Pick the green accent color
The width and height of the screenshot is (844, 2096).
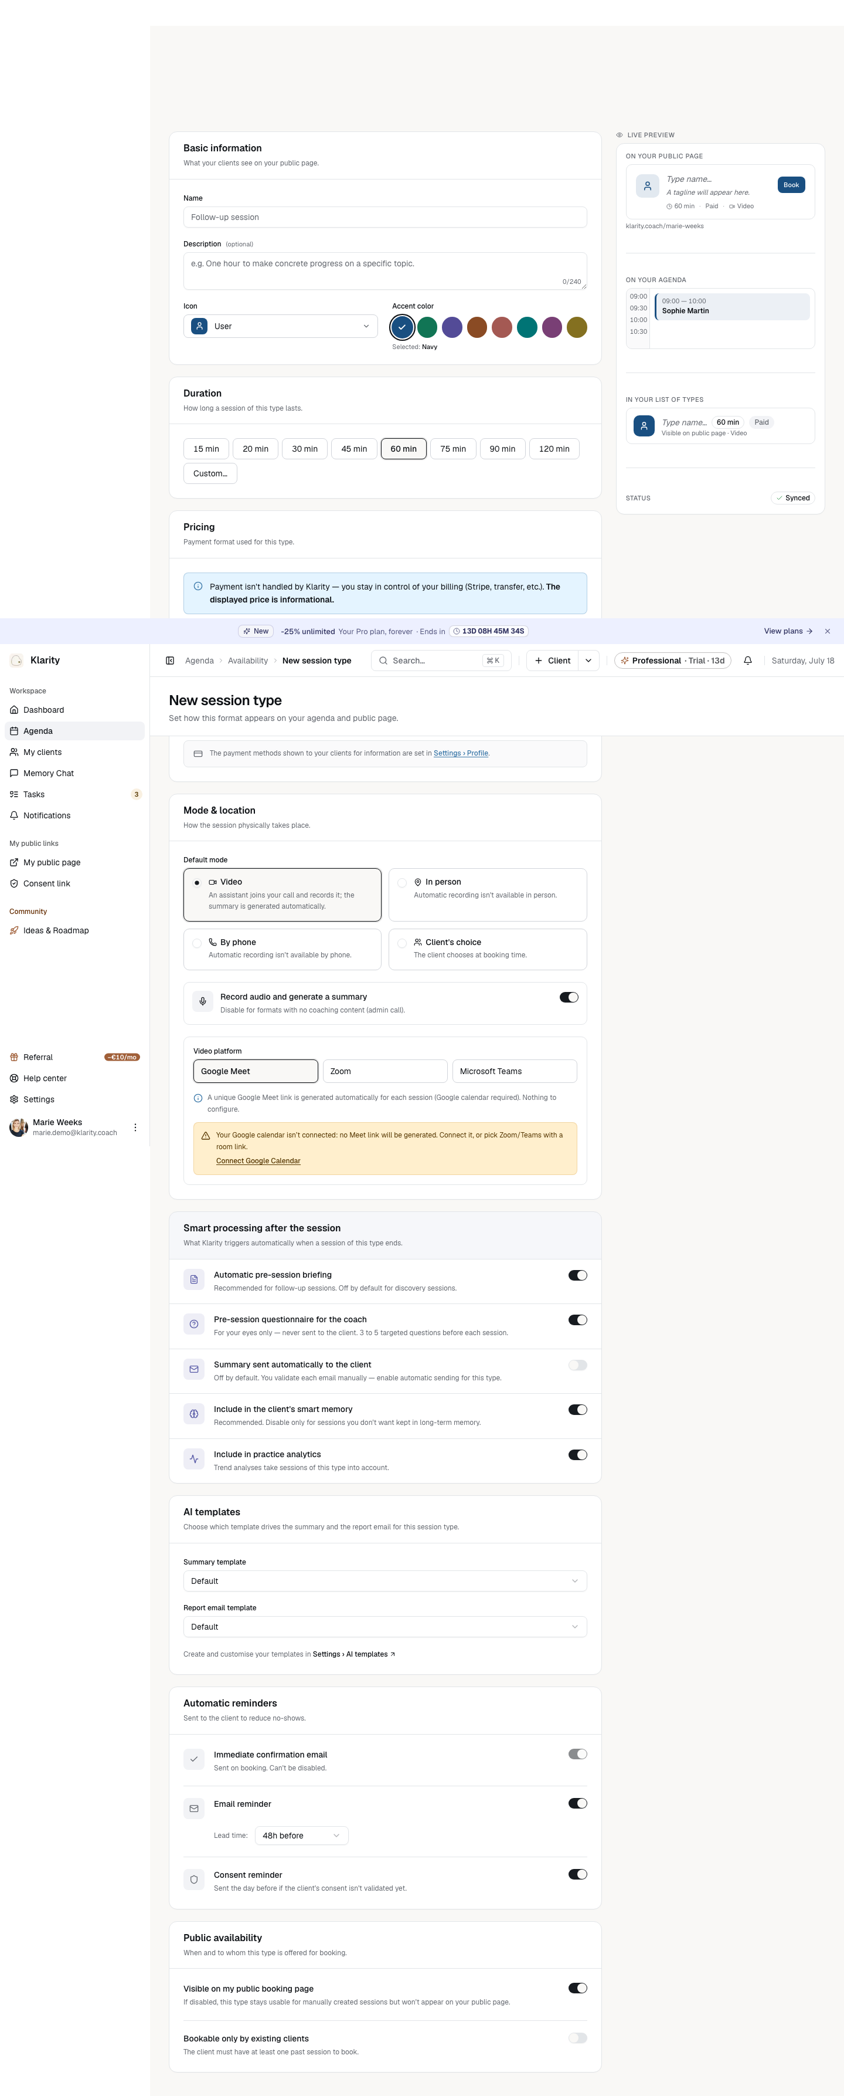(x=428, y=327)
